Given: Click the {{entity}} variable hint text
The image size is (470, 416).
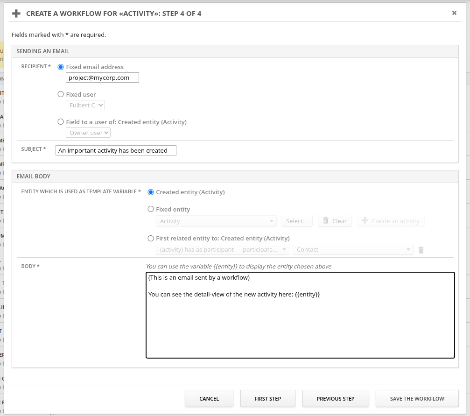Looking at the screenshot, I should coord(239,266).
